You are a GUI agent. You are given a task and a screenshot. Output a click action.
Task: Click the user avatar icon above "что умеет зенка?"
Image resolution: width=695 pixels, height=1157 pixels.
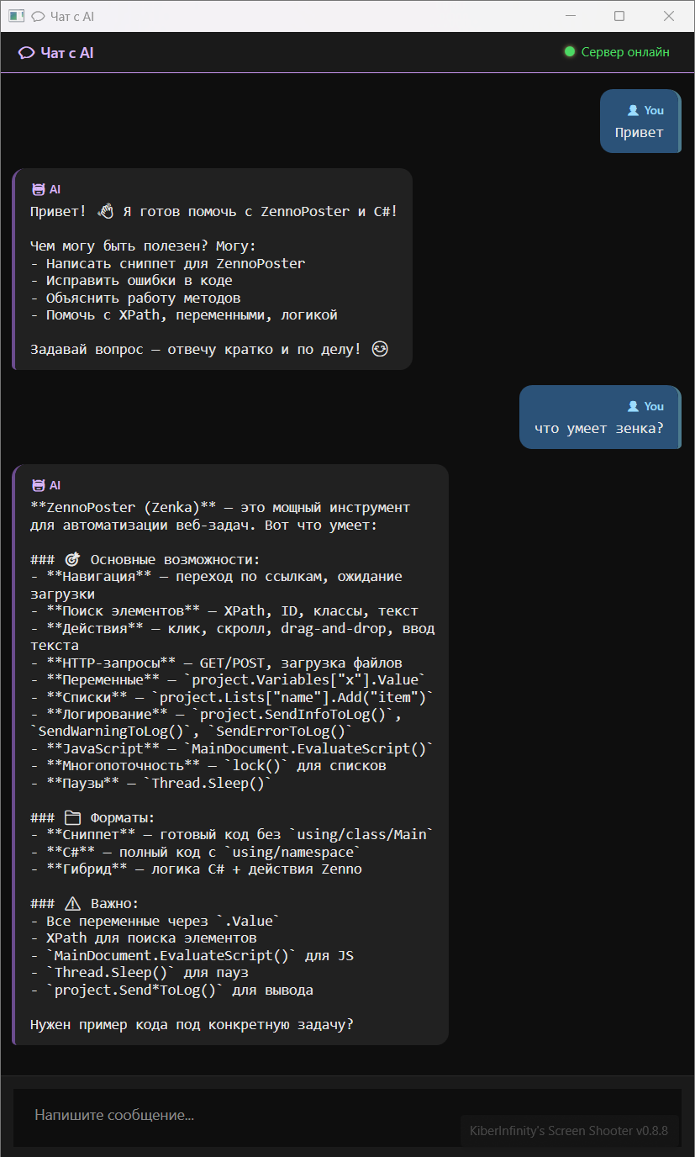(x=633, y=406)
